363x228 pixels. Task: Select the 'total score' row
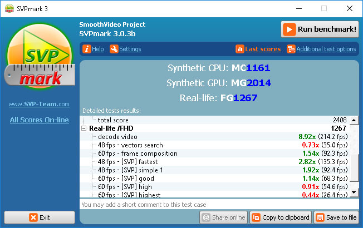tap(214, 120)
